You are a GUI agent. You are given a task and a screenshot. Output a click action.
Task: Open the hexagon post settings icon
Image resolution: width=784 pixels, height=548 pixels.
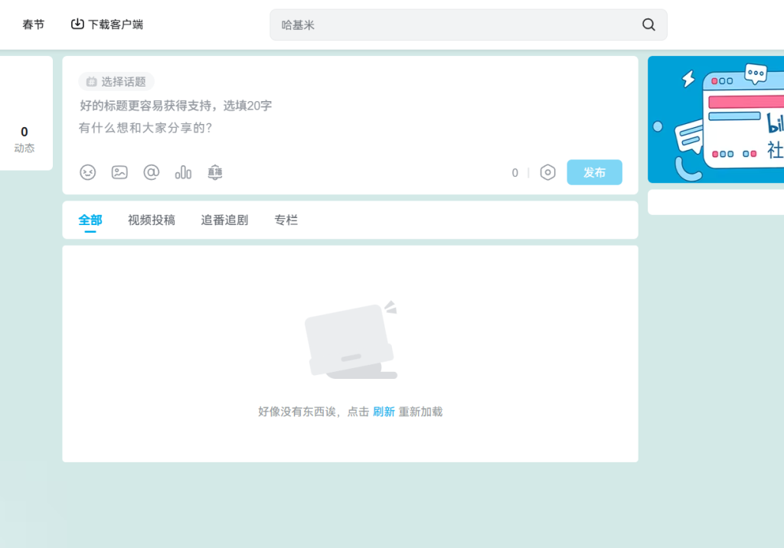[547, 172]
